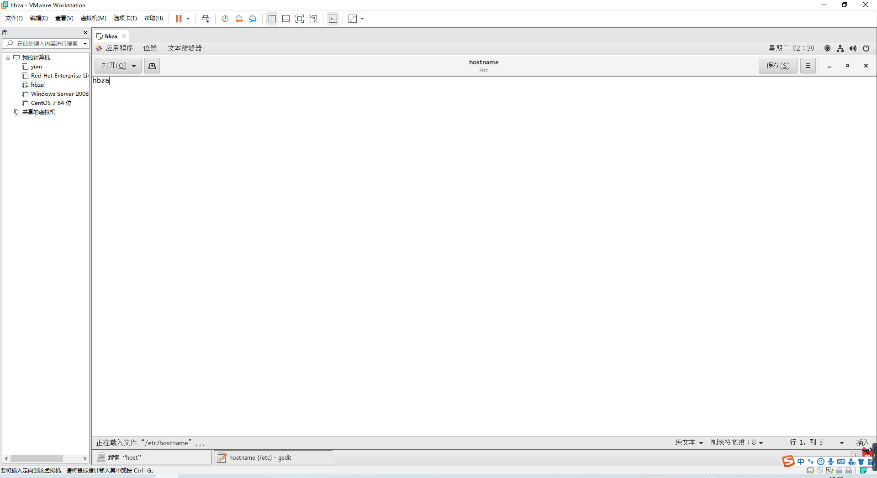
Task: Revert the VM to its previous snapshot
Action: pos(238,19)
